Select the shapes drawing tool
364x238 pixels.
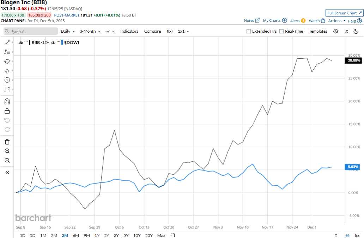(7, 61)
